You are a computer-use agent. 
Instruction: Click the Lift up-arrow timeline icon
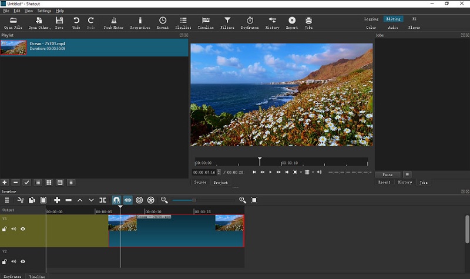[80, 200]
